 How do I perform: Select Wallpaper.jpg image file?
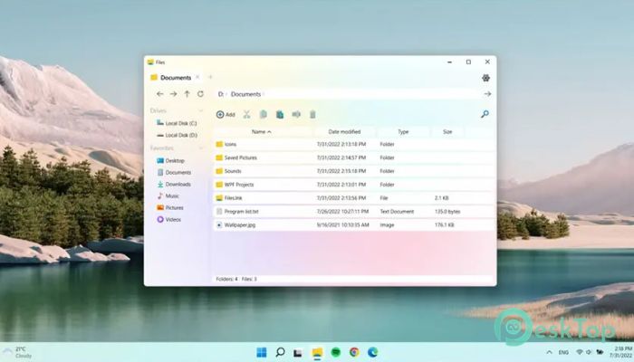click(354, 225)
